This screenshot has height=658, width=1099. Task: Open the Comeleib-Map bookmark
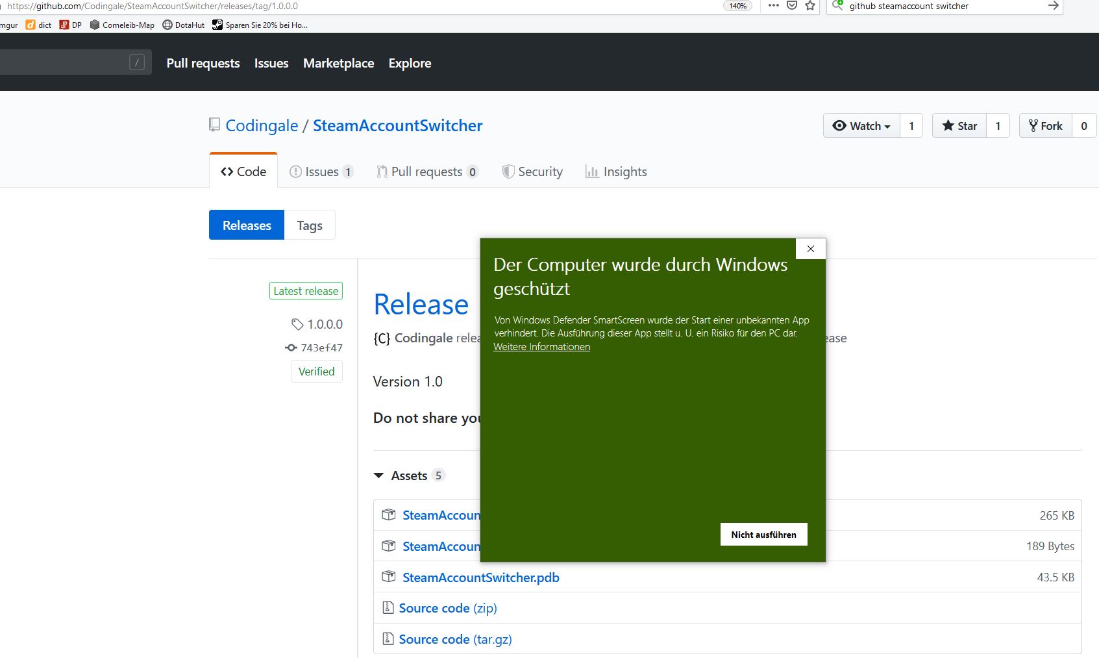click(x=122, y=25)
